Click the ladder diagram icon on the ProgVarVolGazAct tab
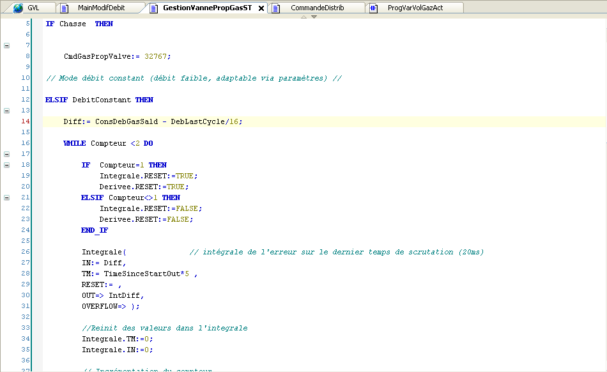 click(374, 8)
